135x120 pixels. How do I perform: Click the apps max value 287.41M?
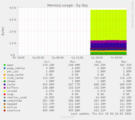125,65
